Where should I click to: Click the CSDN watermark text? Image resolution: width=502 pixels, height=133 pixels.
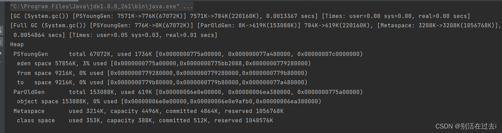click(466, 126)
